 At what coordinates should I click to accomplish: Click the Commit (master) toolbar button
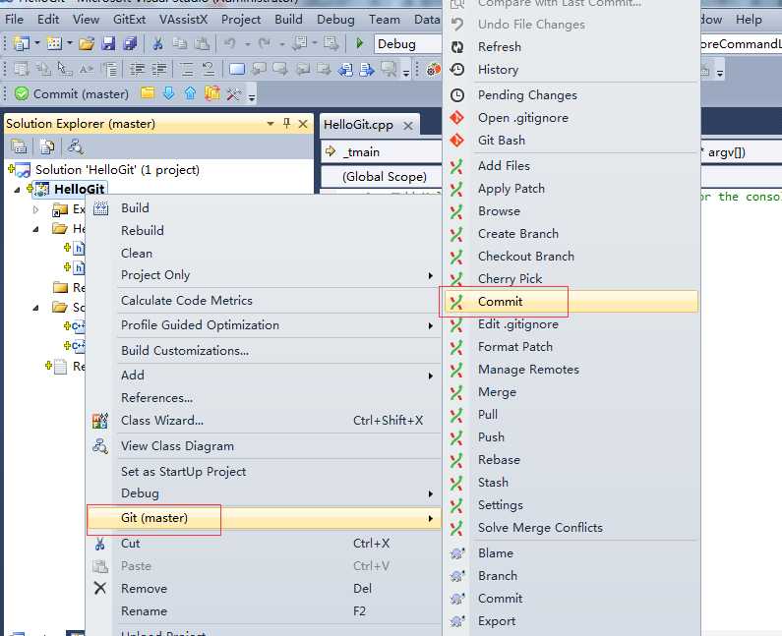tap(72, 93)
